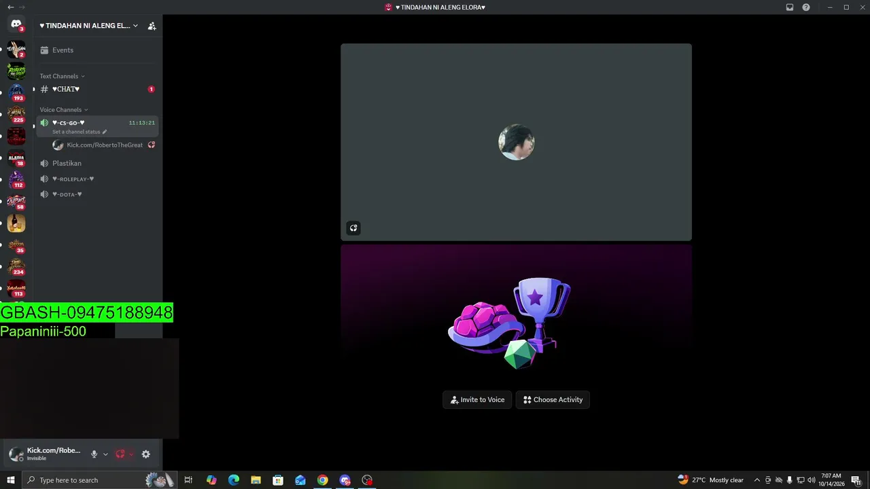The image size is (870, 489).
Task: Go back using the title bar arrow
Action: point(10,7)
